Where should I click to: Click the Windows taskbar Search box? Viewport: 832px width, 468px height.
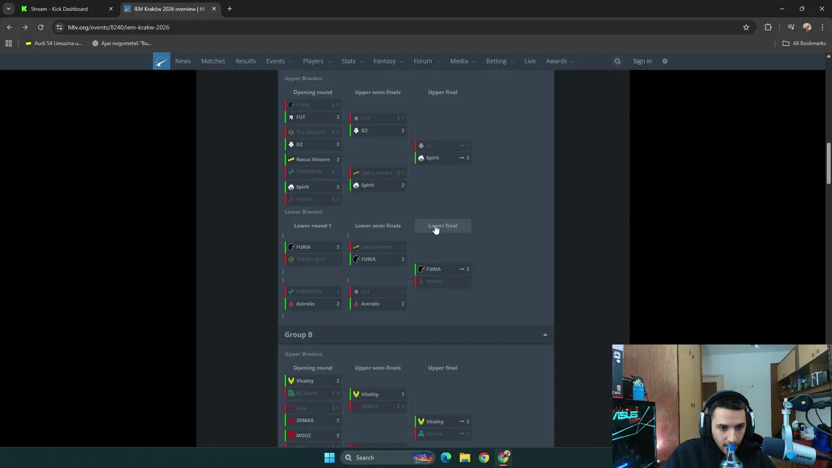pos(387,458)
